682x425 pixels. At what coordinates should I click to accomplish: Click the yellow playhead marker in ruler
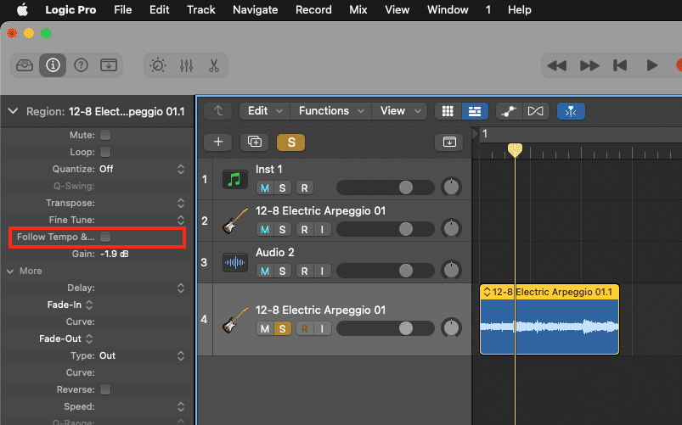point(515,150)
